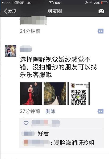
Task: Tap the post text about 陶野视觉婚纱
Action: (58, 67)
